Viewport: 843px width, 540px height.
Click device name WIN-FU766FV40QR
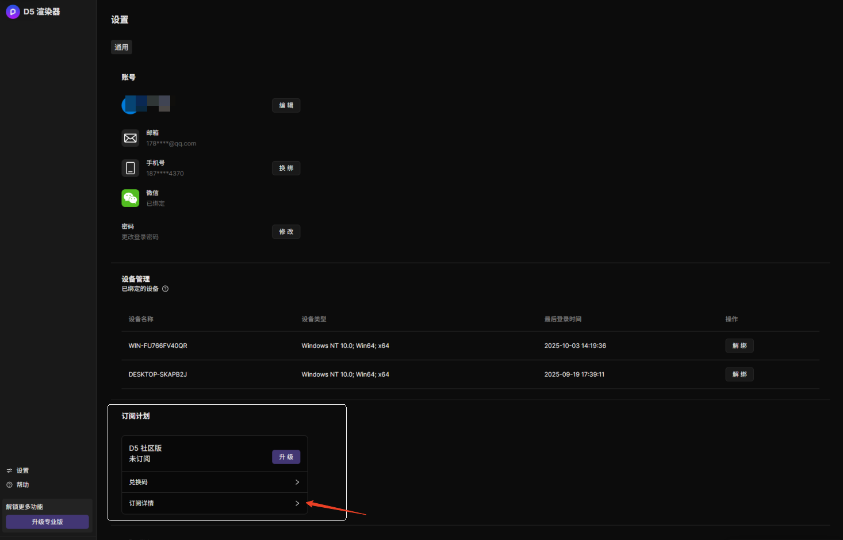tap(158, 346)
